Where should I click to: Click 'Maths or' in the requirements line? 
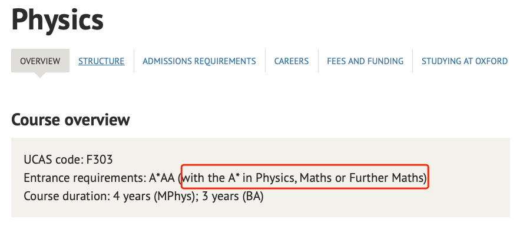click(x=323, y=178)
